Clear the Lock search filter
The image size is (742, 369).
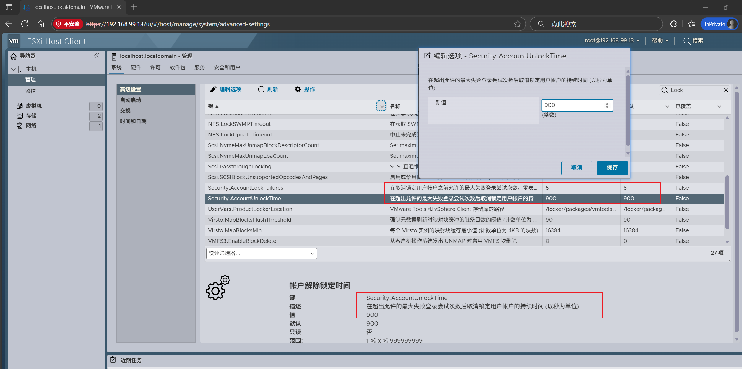point(726,90)
